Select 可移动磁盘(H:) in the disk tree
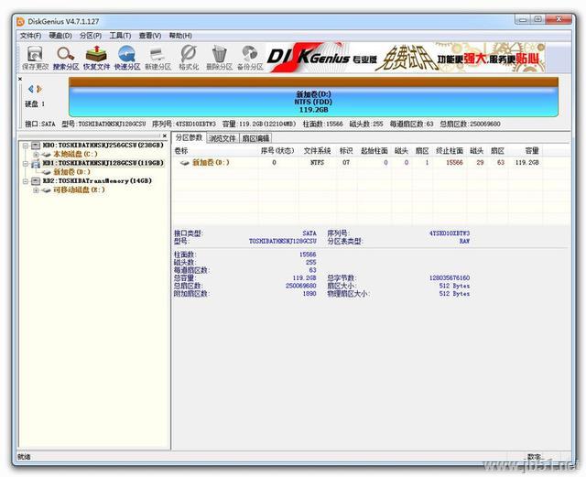The image size is (586, 477). coord(79,190)
